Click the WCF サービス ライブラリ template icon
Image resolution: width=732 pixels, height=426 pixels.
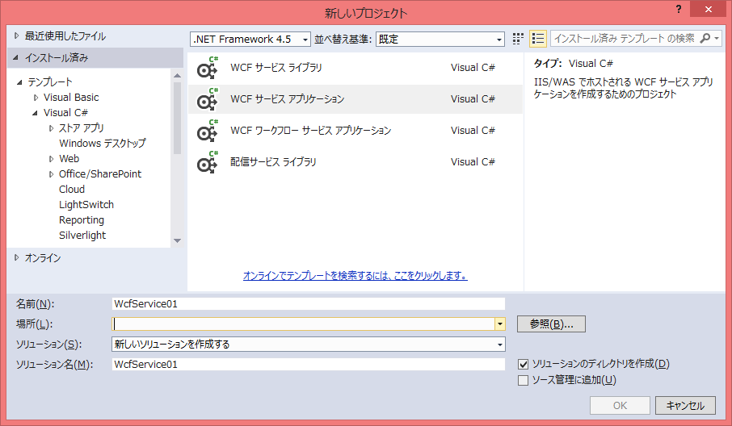[208, 68]
